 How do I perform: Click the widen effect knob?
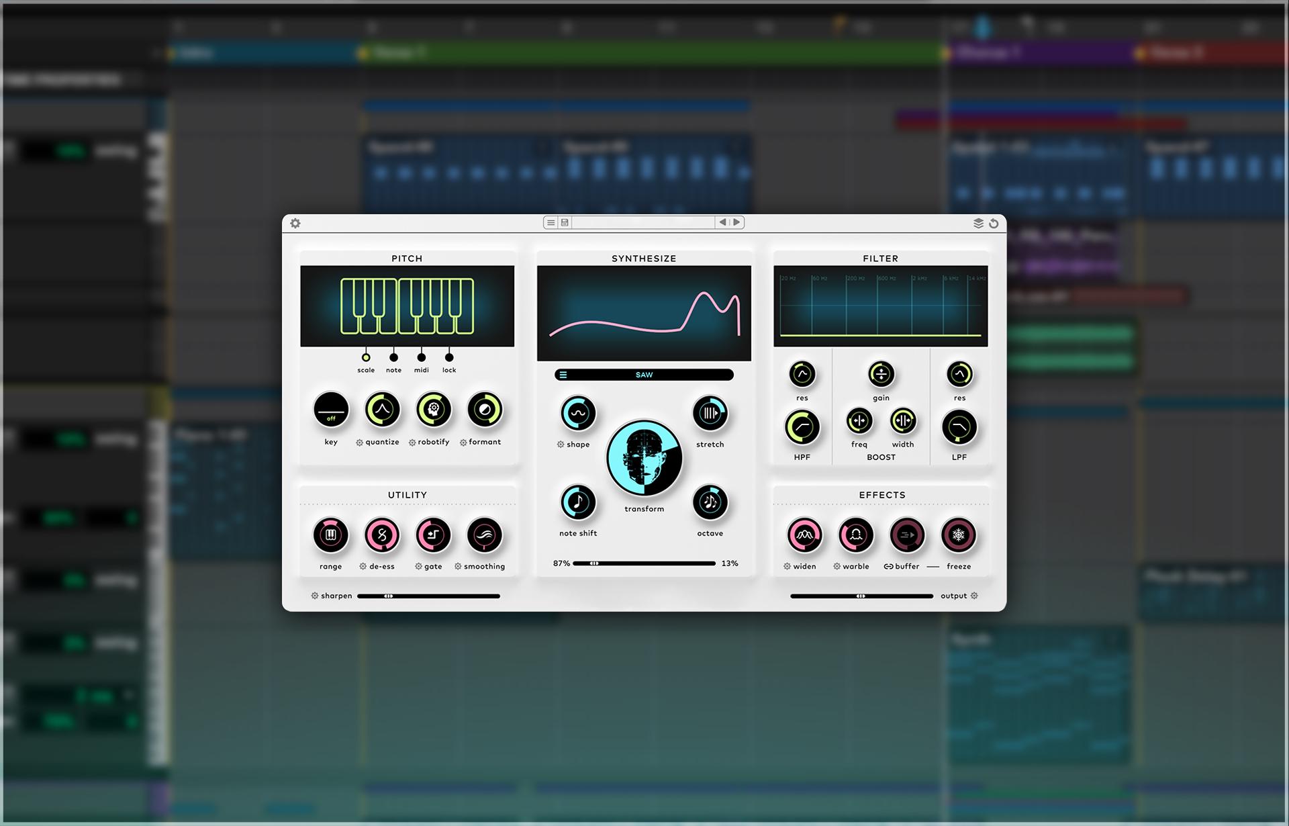tap(804, 535)
